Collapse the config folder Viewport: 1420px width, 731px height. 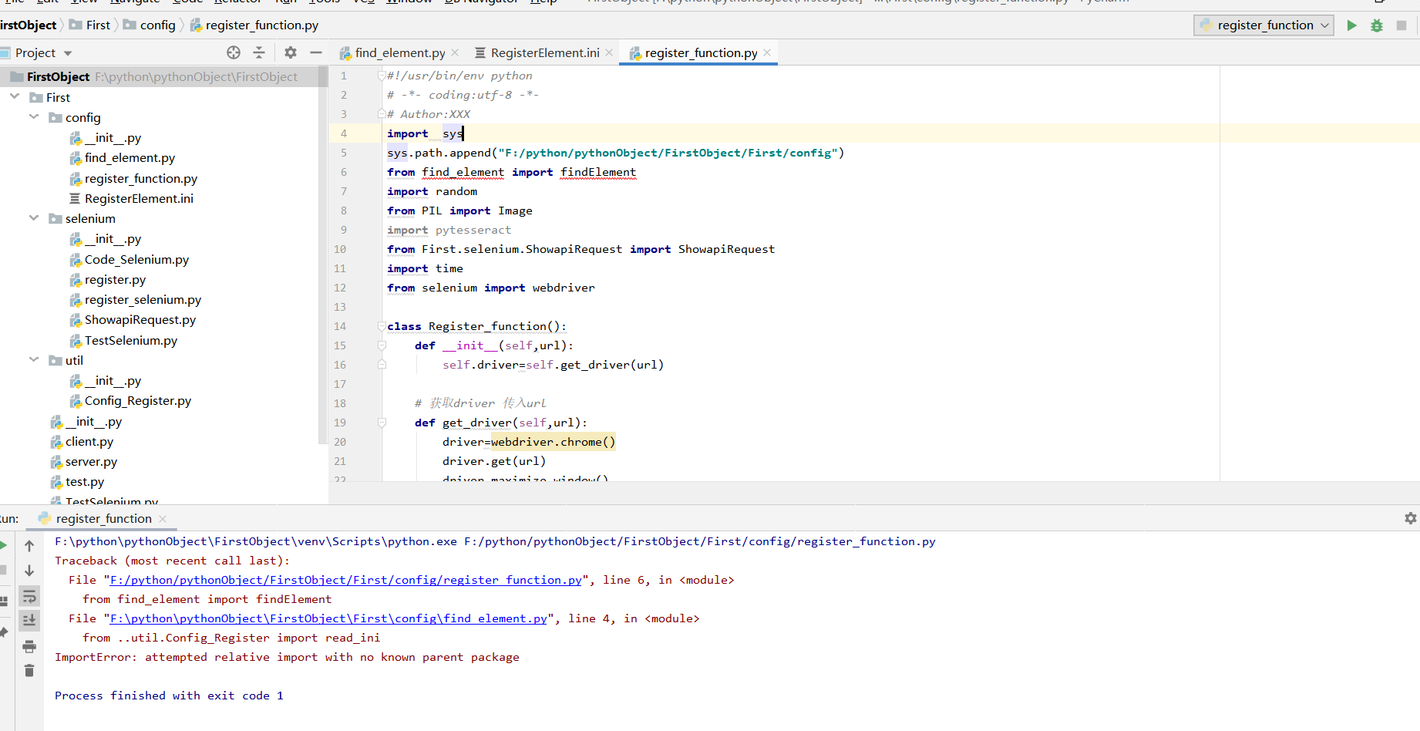pyautogui.click(x=34, y=116)
